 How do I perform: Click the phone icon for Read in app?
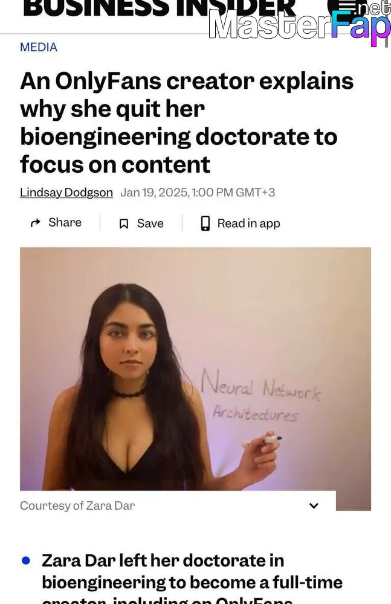pos(205,223)
